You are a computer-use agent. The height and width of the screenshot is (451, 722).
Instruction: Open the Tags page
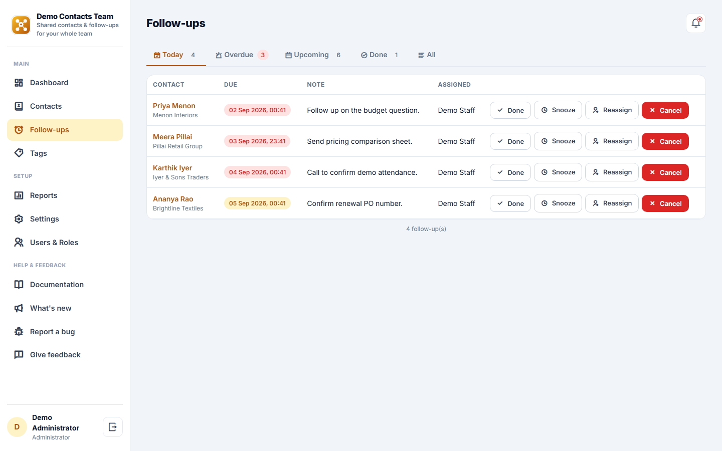pos(65,153)
